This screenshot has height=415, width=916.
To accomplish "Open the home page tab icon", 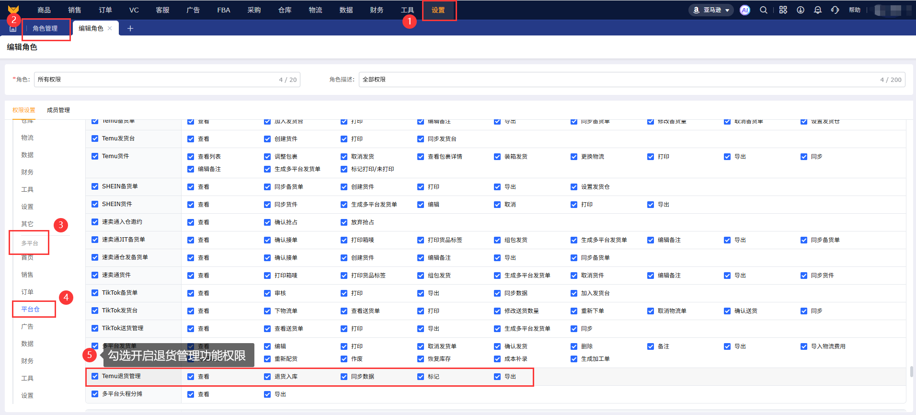I will click(13, 29).
